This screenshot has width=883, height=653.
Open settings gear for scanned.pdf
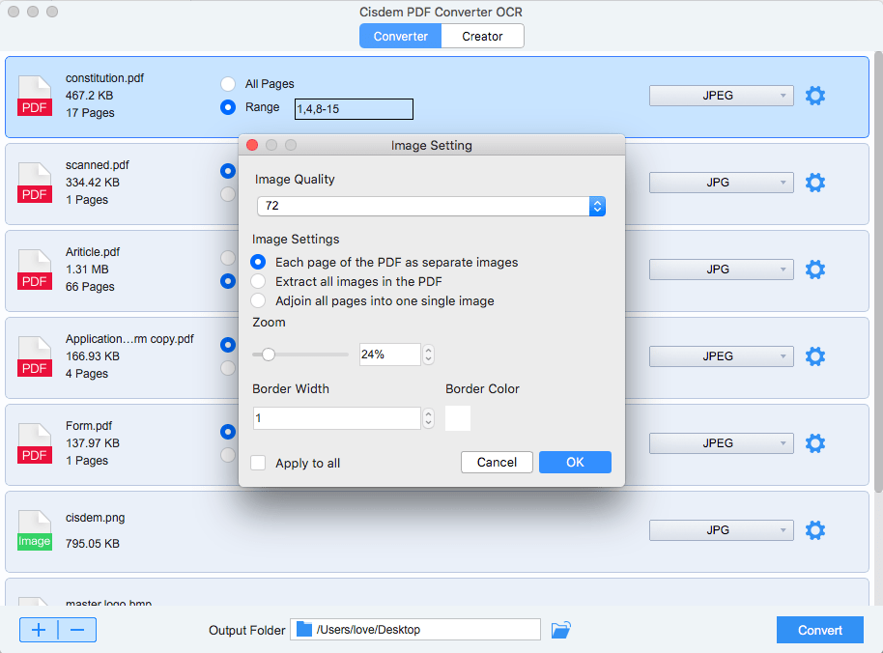pos(814,183)
